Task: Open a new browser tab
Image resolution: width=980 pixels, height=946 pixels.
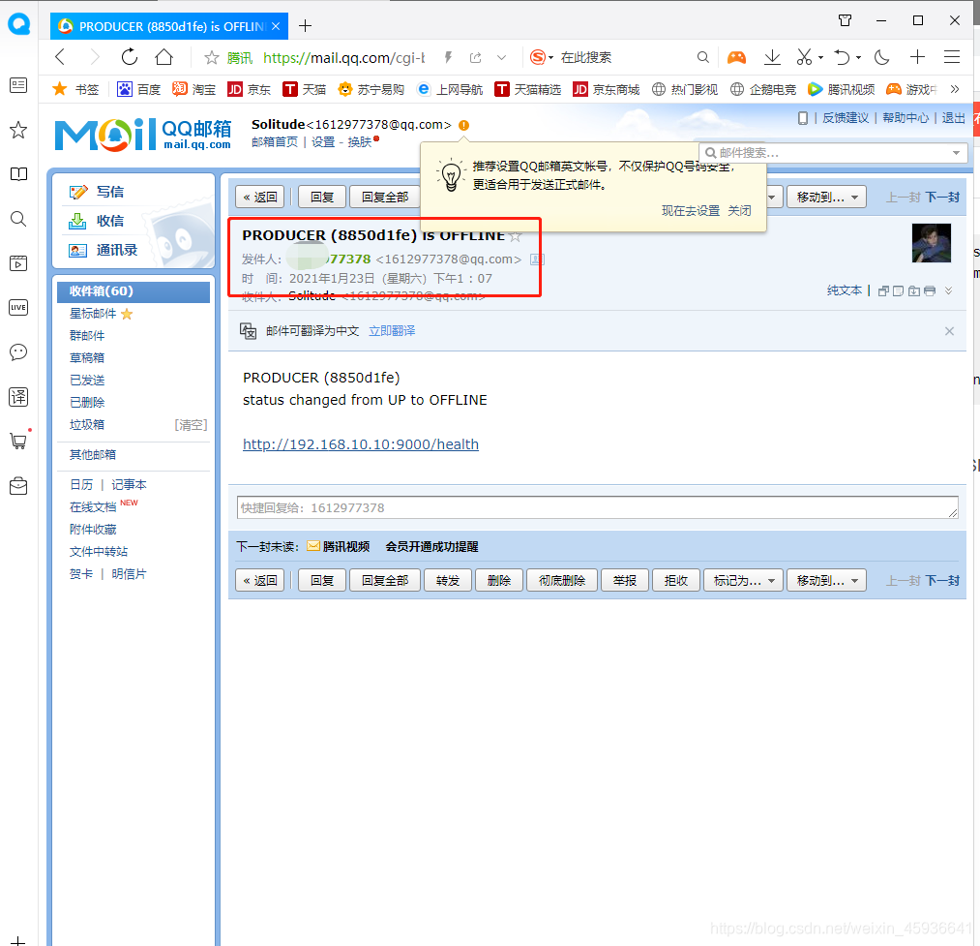Action: (305, 25)
